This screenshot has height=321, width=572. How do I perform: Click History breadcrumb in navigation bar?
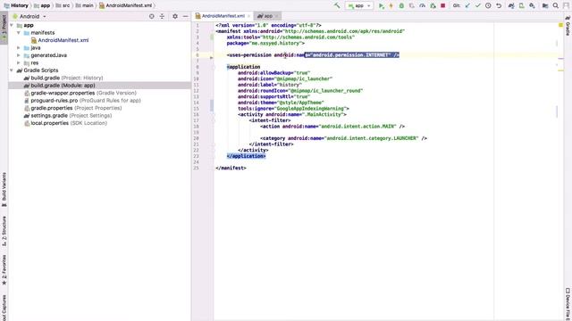[16, 5]
